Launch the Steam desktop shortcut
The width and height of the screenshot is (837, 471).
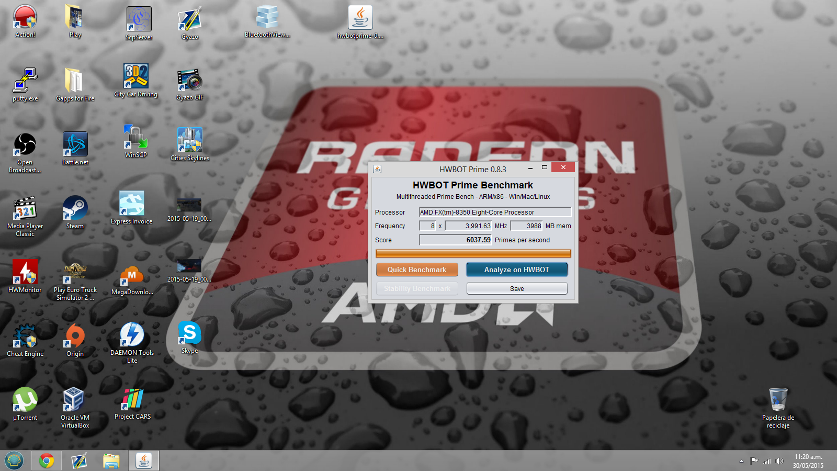75,212
